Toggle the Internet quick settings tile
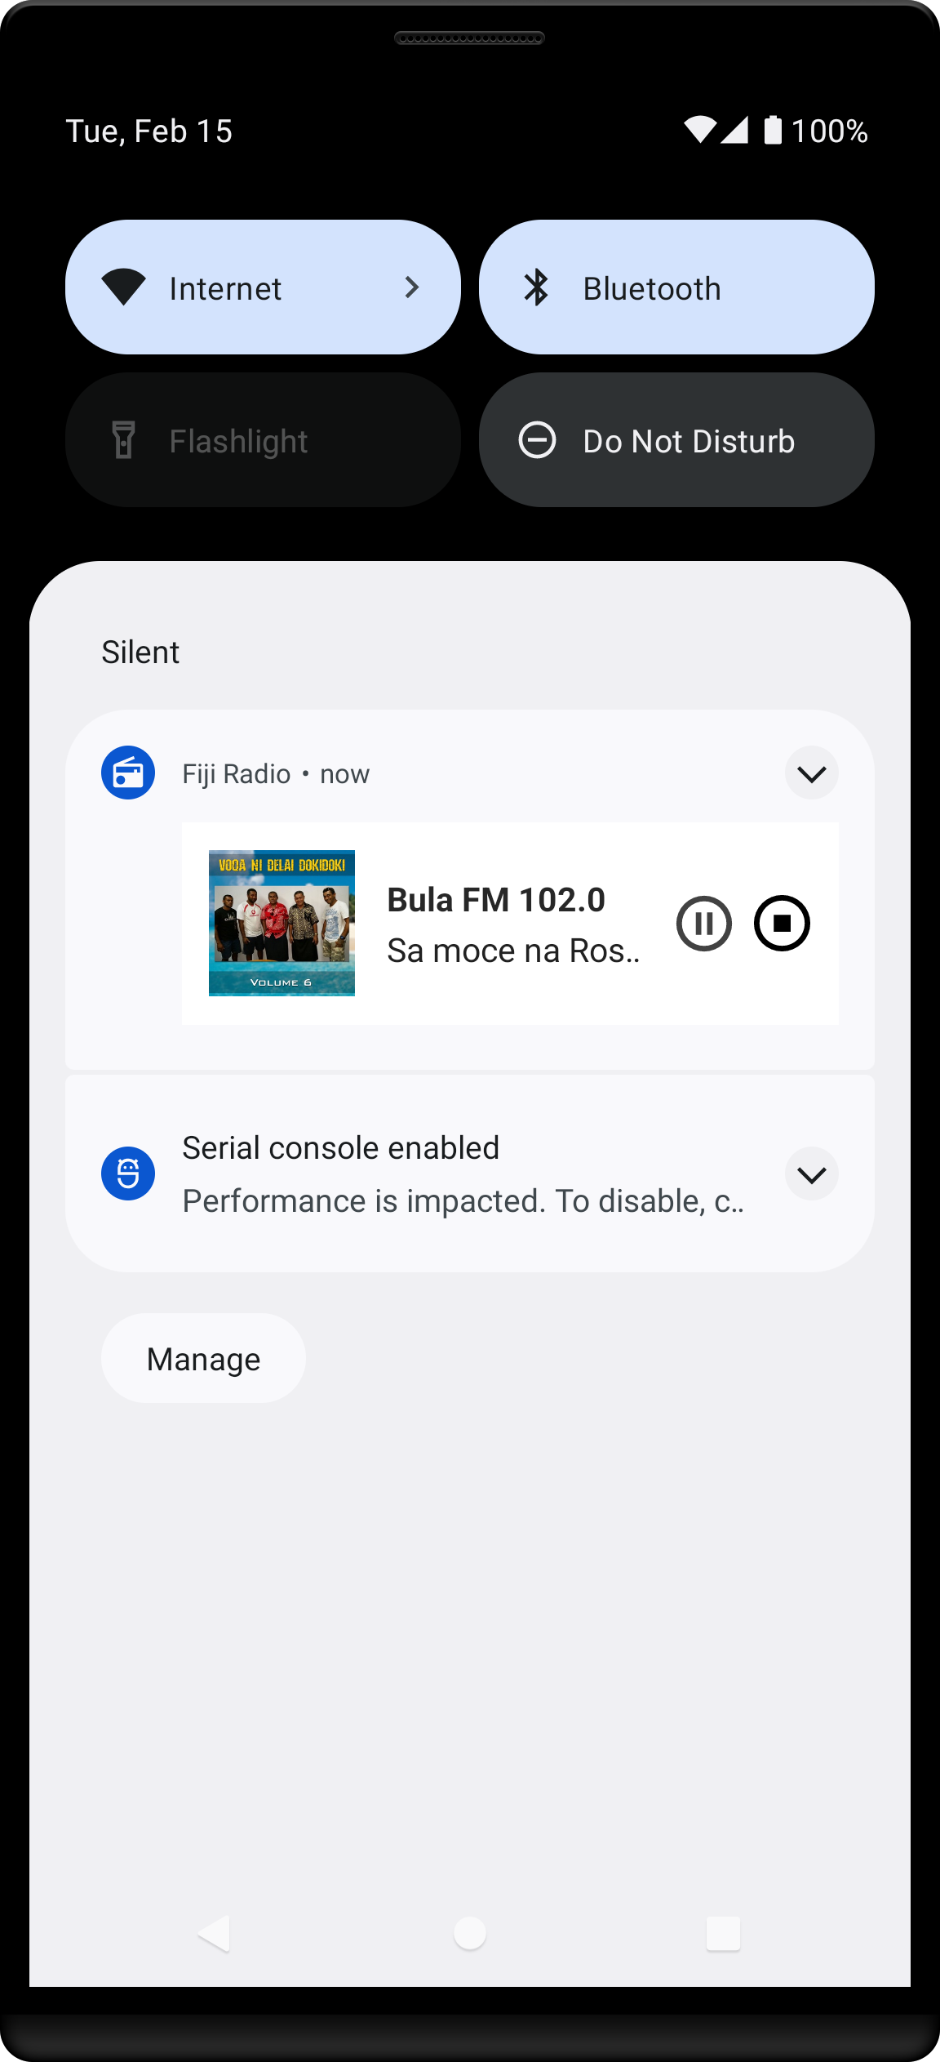The height and width of the screenshot is (2062, 940). [x=263, y=287]
